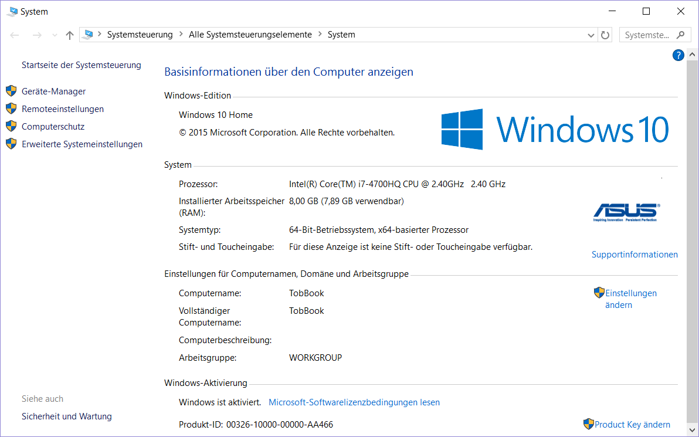Screen dimensions: 699x437
Task: Select Alle Systemsteuerungselemente in breadcrumb
Action: pyautogui.click(x=250, y=35)
